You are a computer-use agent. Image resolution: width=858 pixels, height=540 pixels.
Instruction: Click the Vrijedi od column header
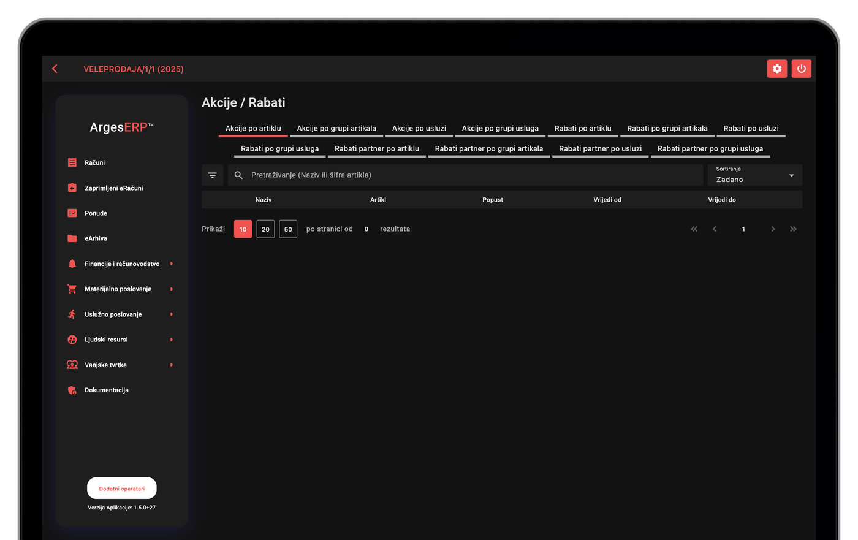[x=607, y=200]
